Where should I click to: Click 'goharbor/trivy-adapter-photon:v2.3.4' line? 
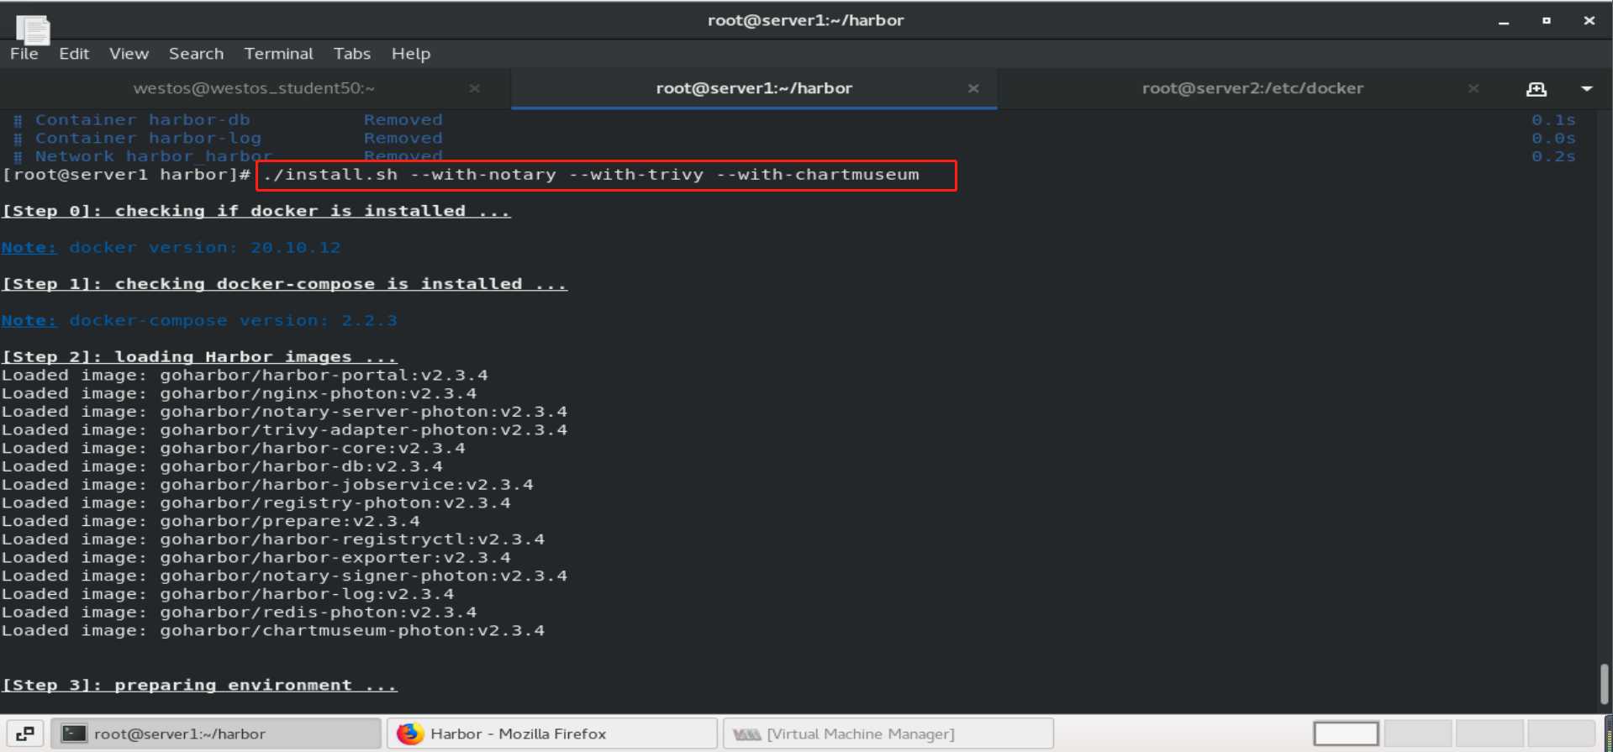[x=284, y=430]
